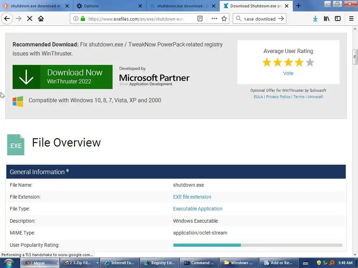Click the Vote link under star rating
Screen dimensions: 358x268
(288, 73)
